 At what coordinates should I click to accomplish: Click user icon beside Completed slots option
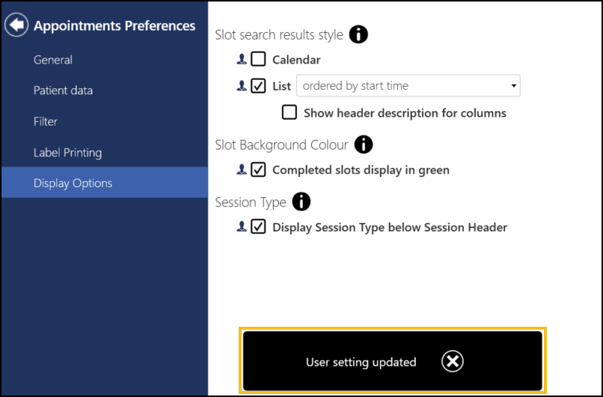tap(242, 170)
